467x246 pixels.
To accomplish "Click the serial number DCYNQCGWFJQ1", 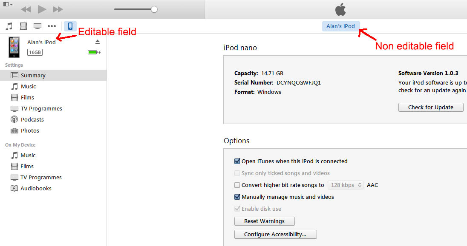I will click(x=299, y=82).
